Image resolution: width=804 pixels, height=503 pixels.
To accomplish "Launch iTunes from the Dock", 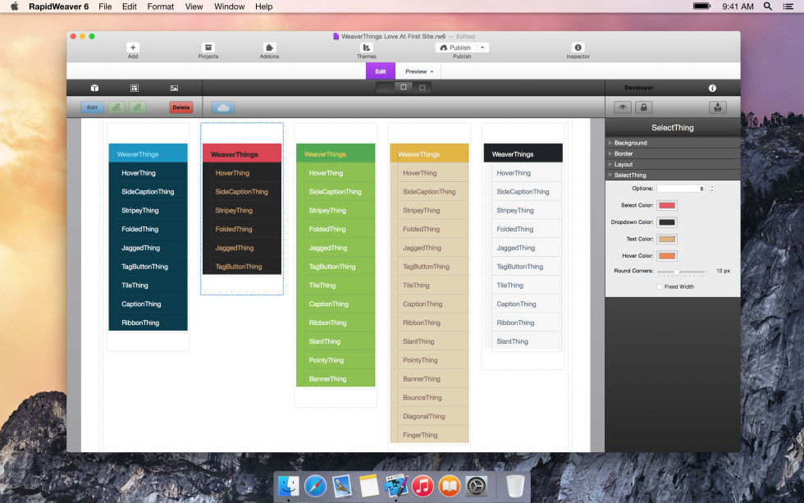I will point(423,486).
